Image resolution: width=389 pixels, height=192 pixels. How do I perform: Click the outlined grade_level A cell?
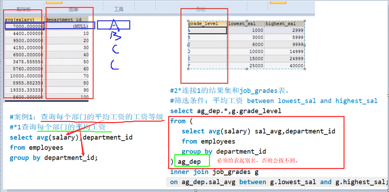click(x=207, y=30)
